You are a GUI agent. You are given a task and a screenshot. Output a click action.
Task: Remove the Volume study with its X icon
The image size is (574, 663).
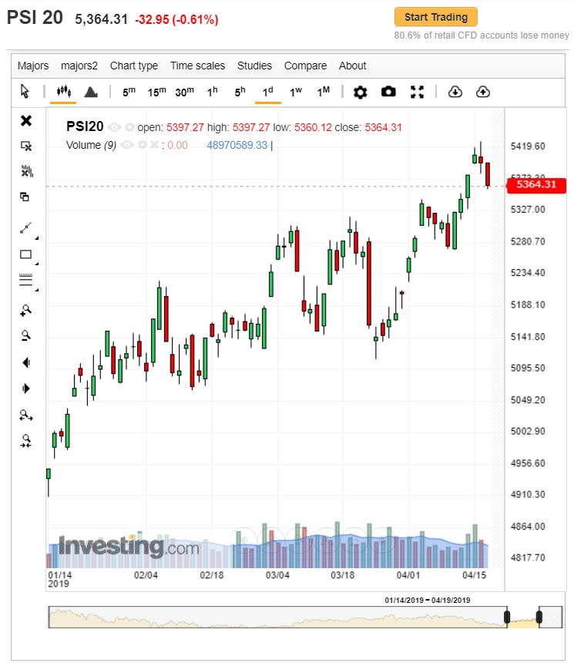(x=154, y=145)
